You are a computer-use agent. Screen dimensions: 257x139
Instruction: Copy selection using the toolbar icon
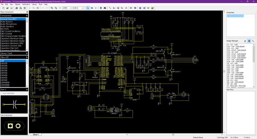click(x=33, y=8)
